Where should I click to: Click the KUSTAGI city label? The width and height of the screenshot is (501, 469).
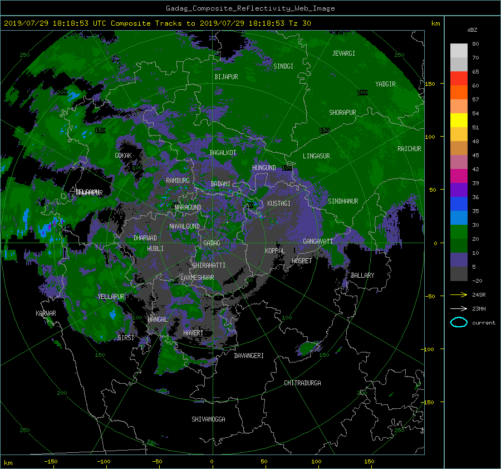pos(279,204)
